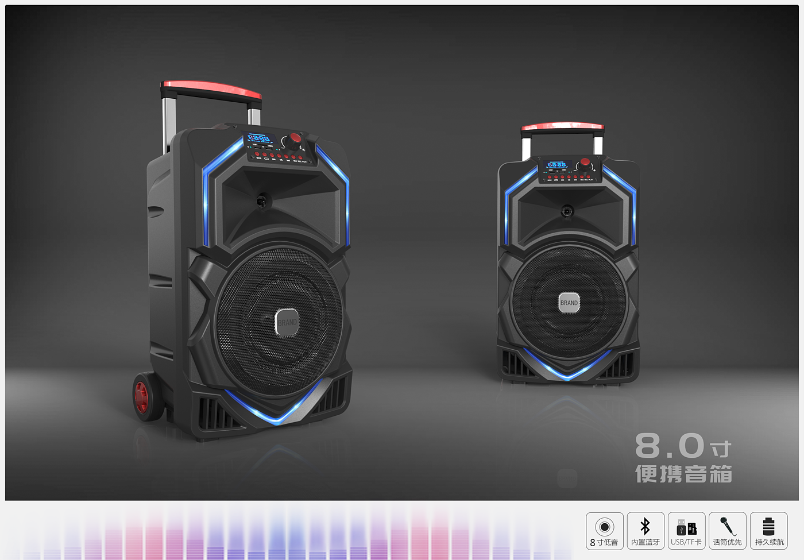
Task: Open the USB/TF卡 feature icon
Action: (686, 531)
